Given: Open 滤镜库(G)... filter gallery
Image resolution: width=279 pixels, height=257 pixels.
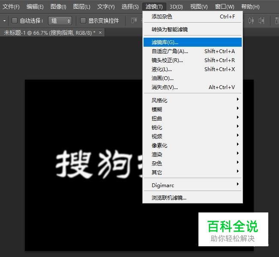Looking at the screenshot, I should (x=193, y=42).
